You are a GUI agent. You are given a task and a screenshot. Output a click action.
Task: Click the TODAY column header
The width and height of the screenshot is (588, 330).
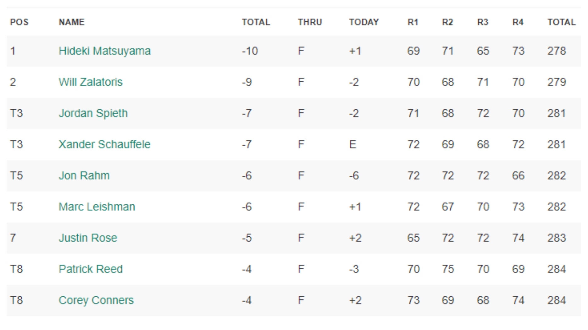[364, 22]
